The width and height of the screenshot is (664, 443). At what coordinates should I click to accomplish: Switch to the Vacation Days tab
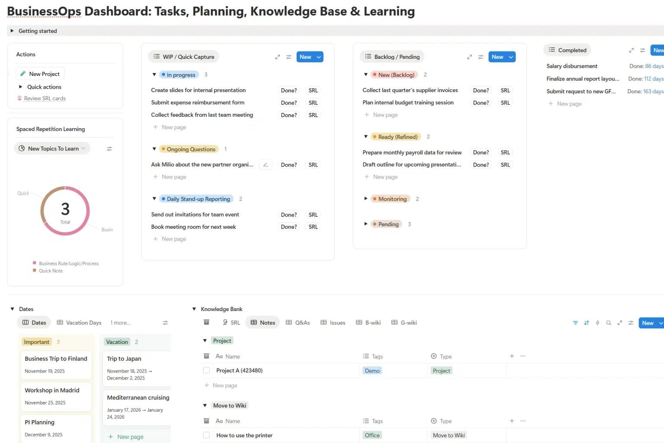click(79, 323)
